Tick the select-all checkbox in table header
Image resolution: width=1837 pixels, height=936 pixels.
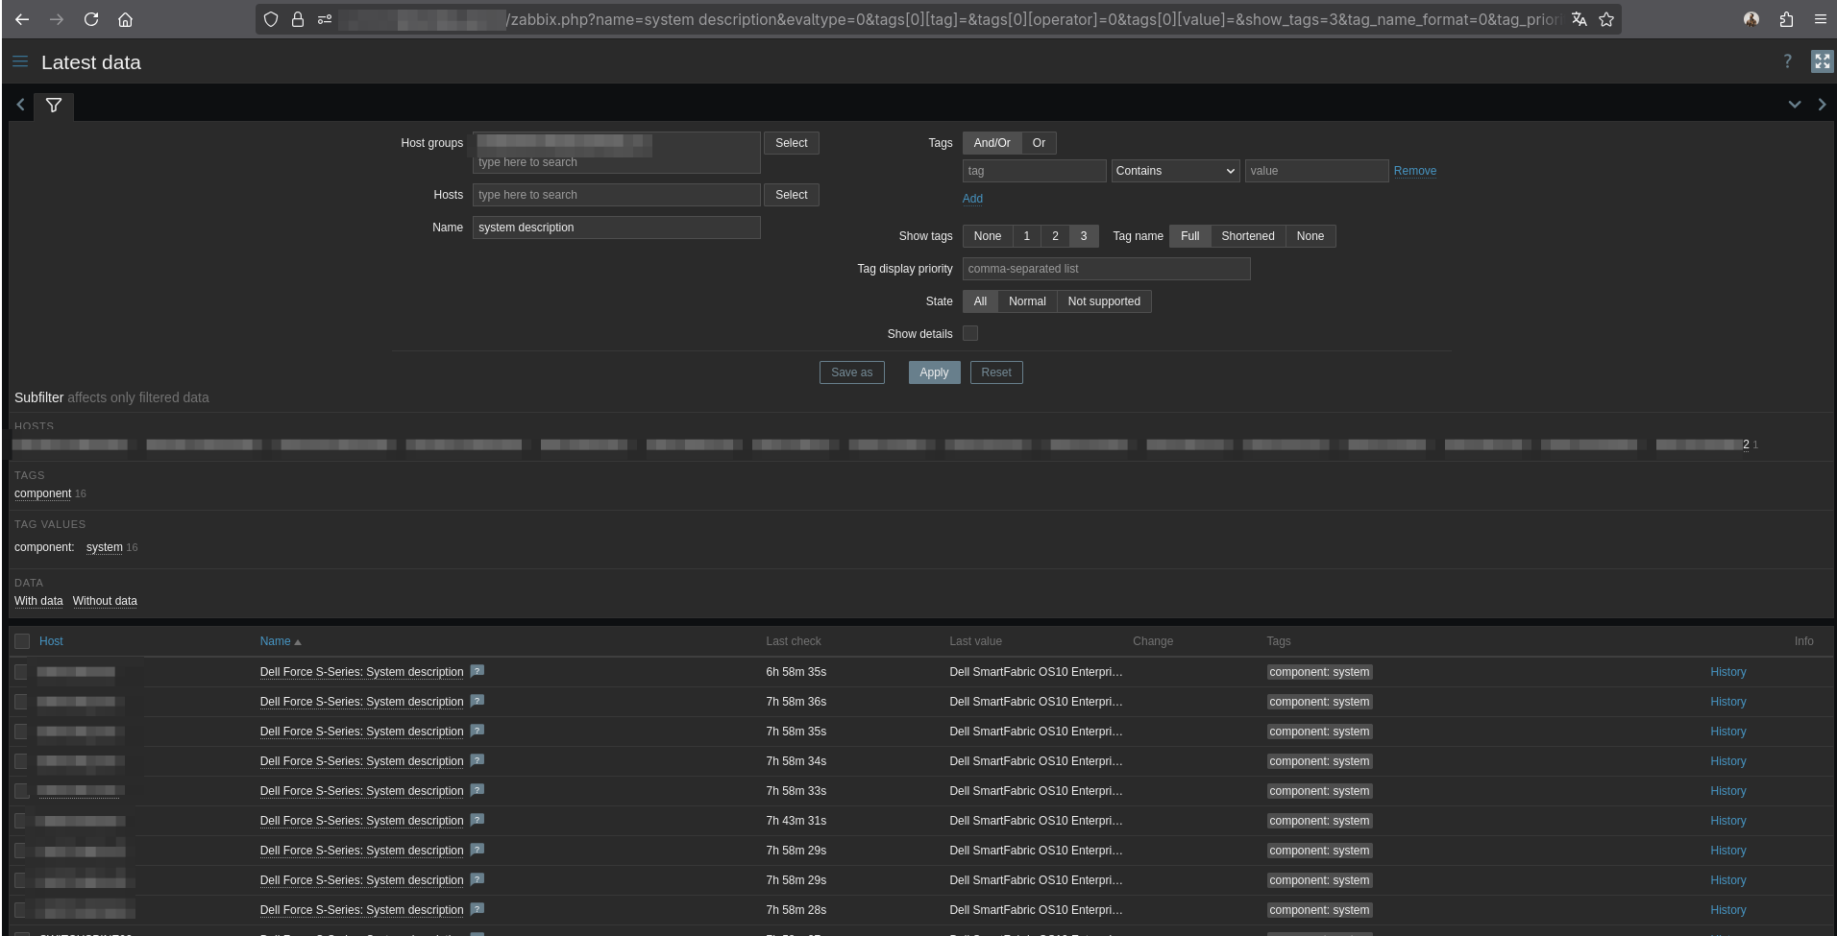22,641
